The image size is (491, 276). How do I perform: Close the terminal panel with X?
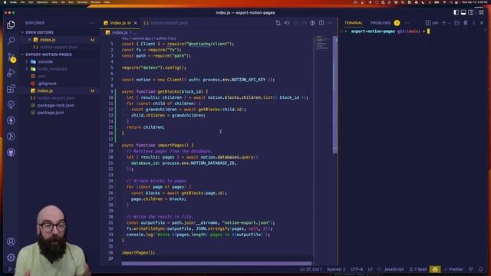coord(482,23)
